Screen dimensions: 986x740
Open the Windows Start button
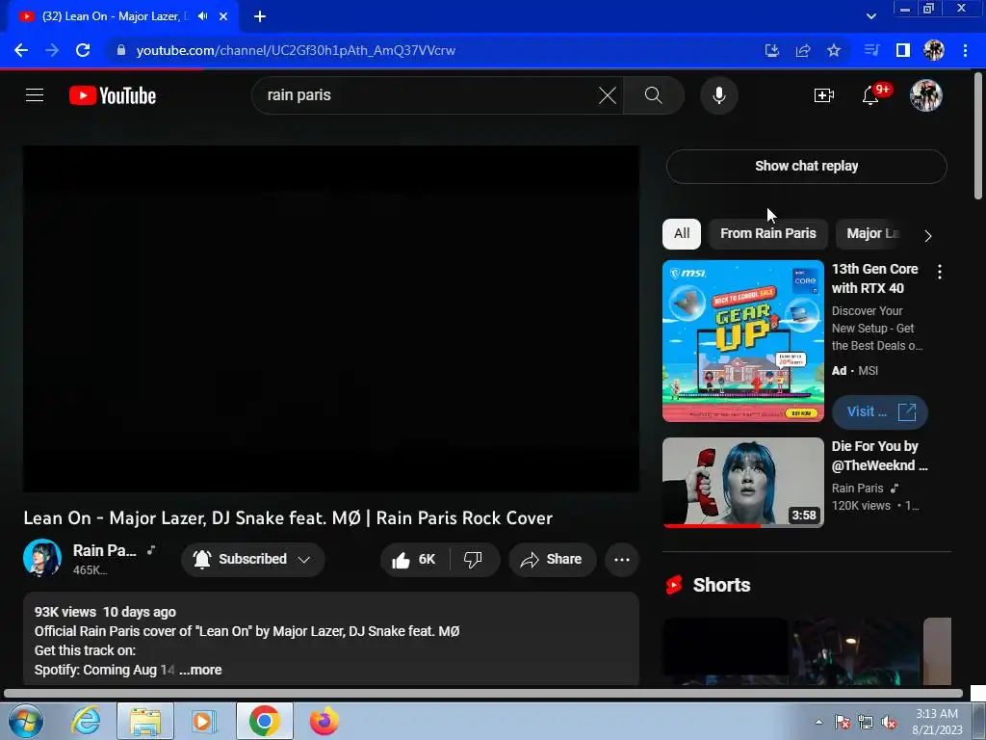point(26,721)
